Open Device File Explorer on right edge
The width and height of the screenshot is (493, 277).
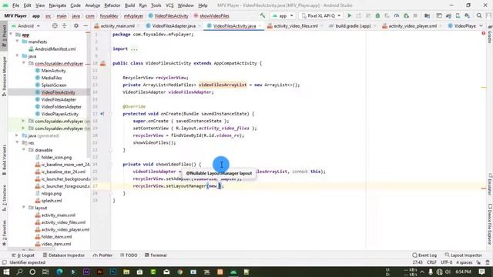point(490,224)
